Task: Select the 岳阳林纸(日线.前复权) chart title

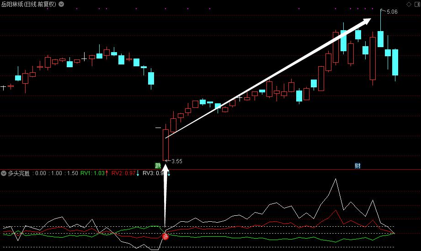Action: tap(29, 4)
